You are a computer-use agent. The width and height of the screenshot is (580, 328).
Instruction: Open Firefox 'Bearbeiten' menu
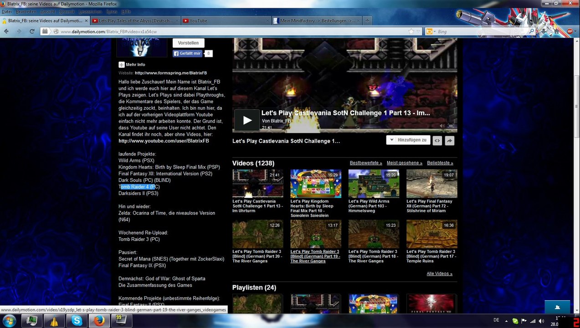point(26,11)
